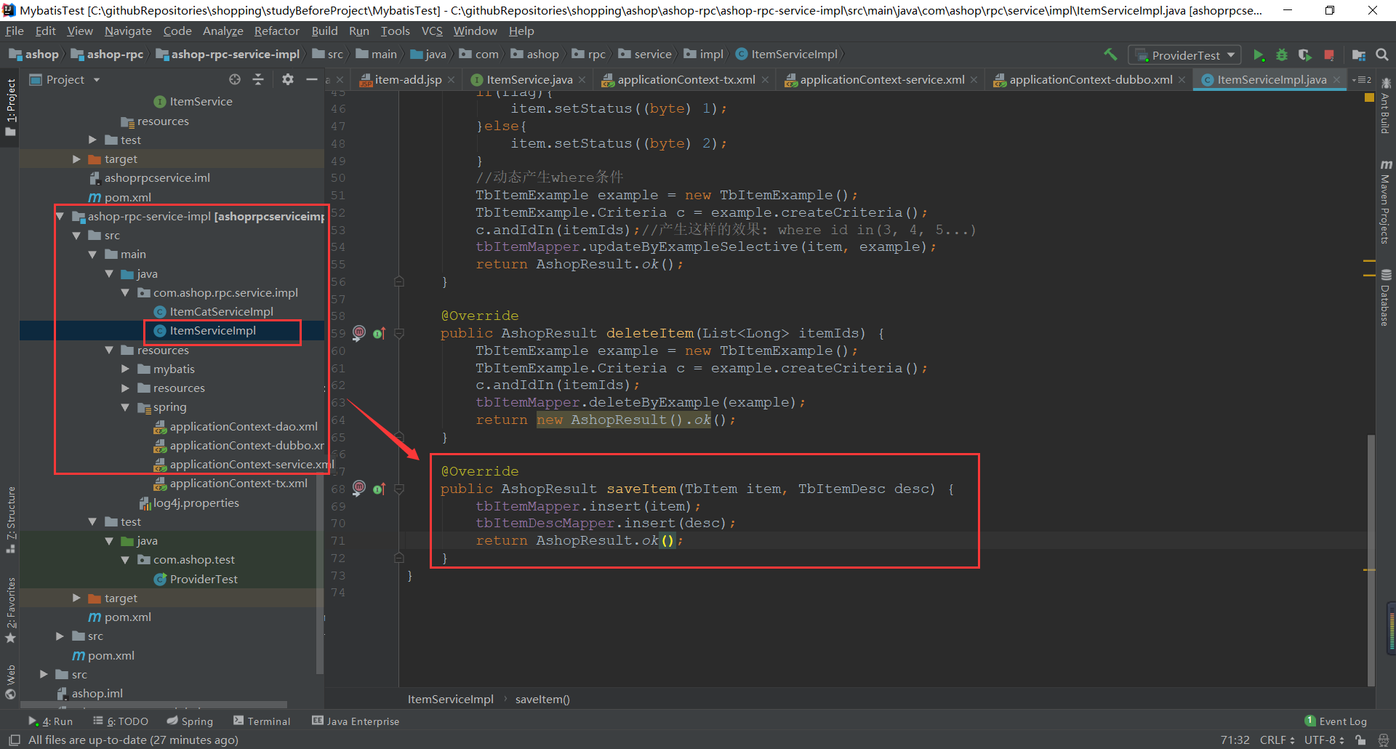Collapse the spring folder
1396x749 pixels.
click(125, 407)
